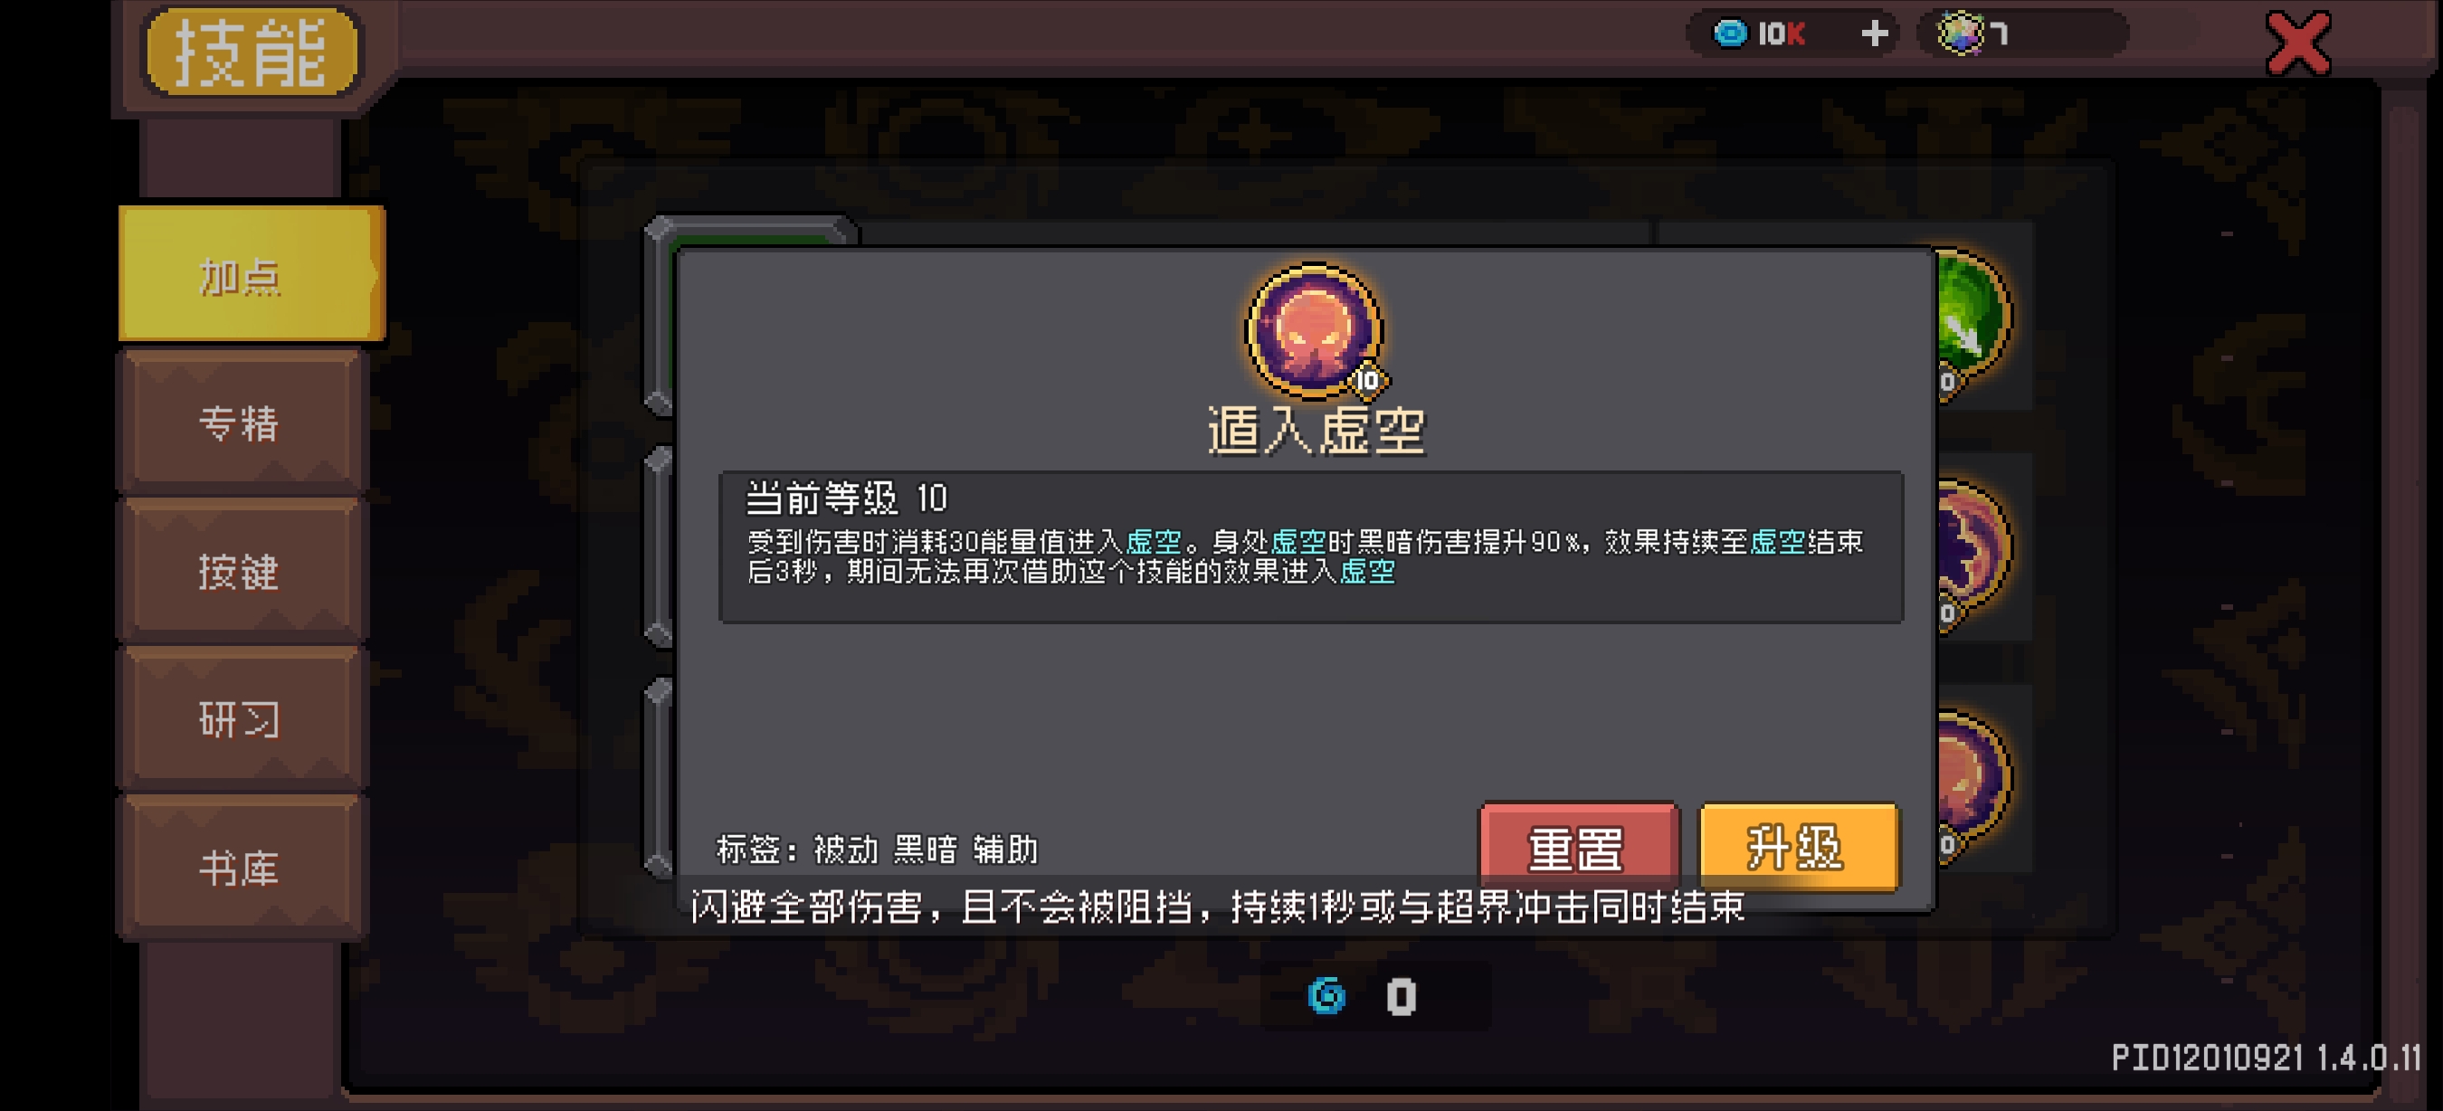Open the 专精 tab in sidebar
The height and width of the screenshot is (1111, 2443).
(241, 422)
